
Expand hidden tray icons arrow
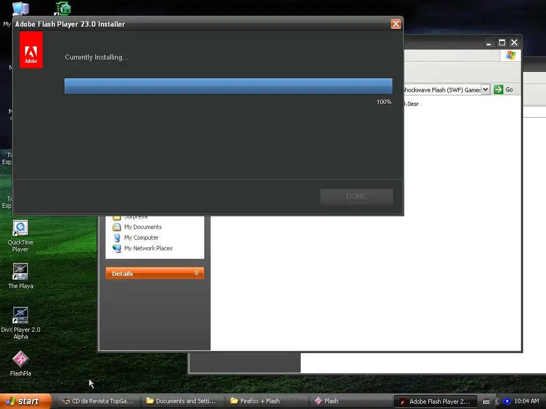click(497, 402)
